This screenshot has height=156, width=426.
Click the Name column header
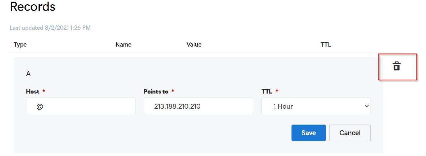click(123, 45)
